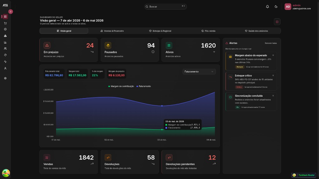
Task: Click the calendar date picker icon
Action: (x=277, y=22)
